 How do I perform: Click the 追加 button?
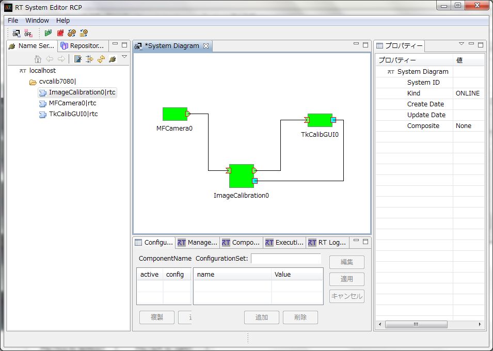click(262, 317)
